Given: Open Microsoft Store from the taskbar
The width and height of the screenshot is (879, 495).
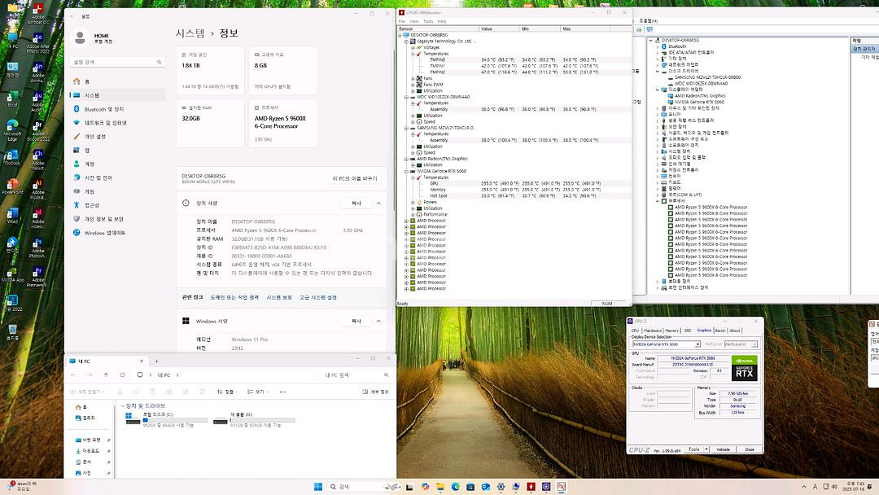Looking at the screenshot, I should click(x=470, y=487).
